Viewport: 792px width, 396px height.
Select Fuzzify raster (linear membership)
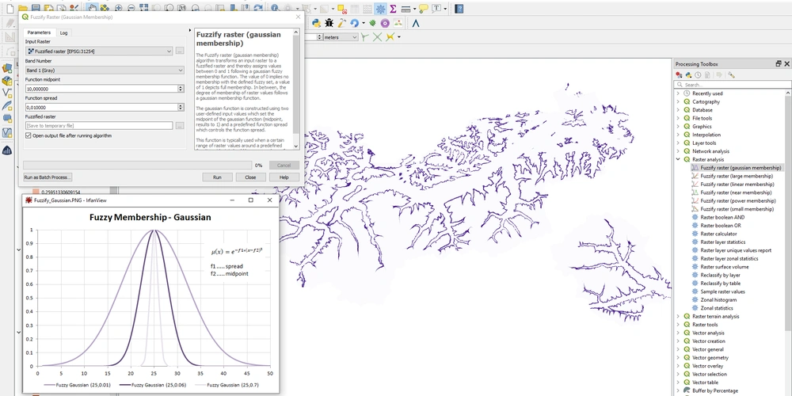coord(737,185)
